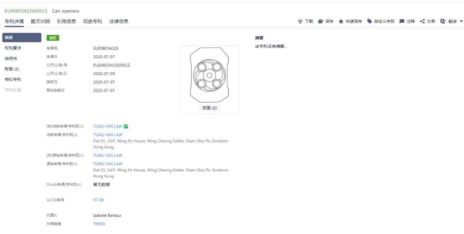The image size is (464, 234).
Task: Click the 注释 comment icon
Action: point(402,21)
